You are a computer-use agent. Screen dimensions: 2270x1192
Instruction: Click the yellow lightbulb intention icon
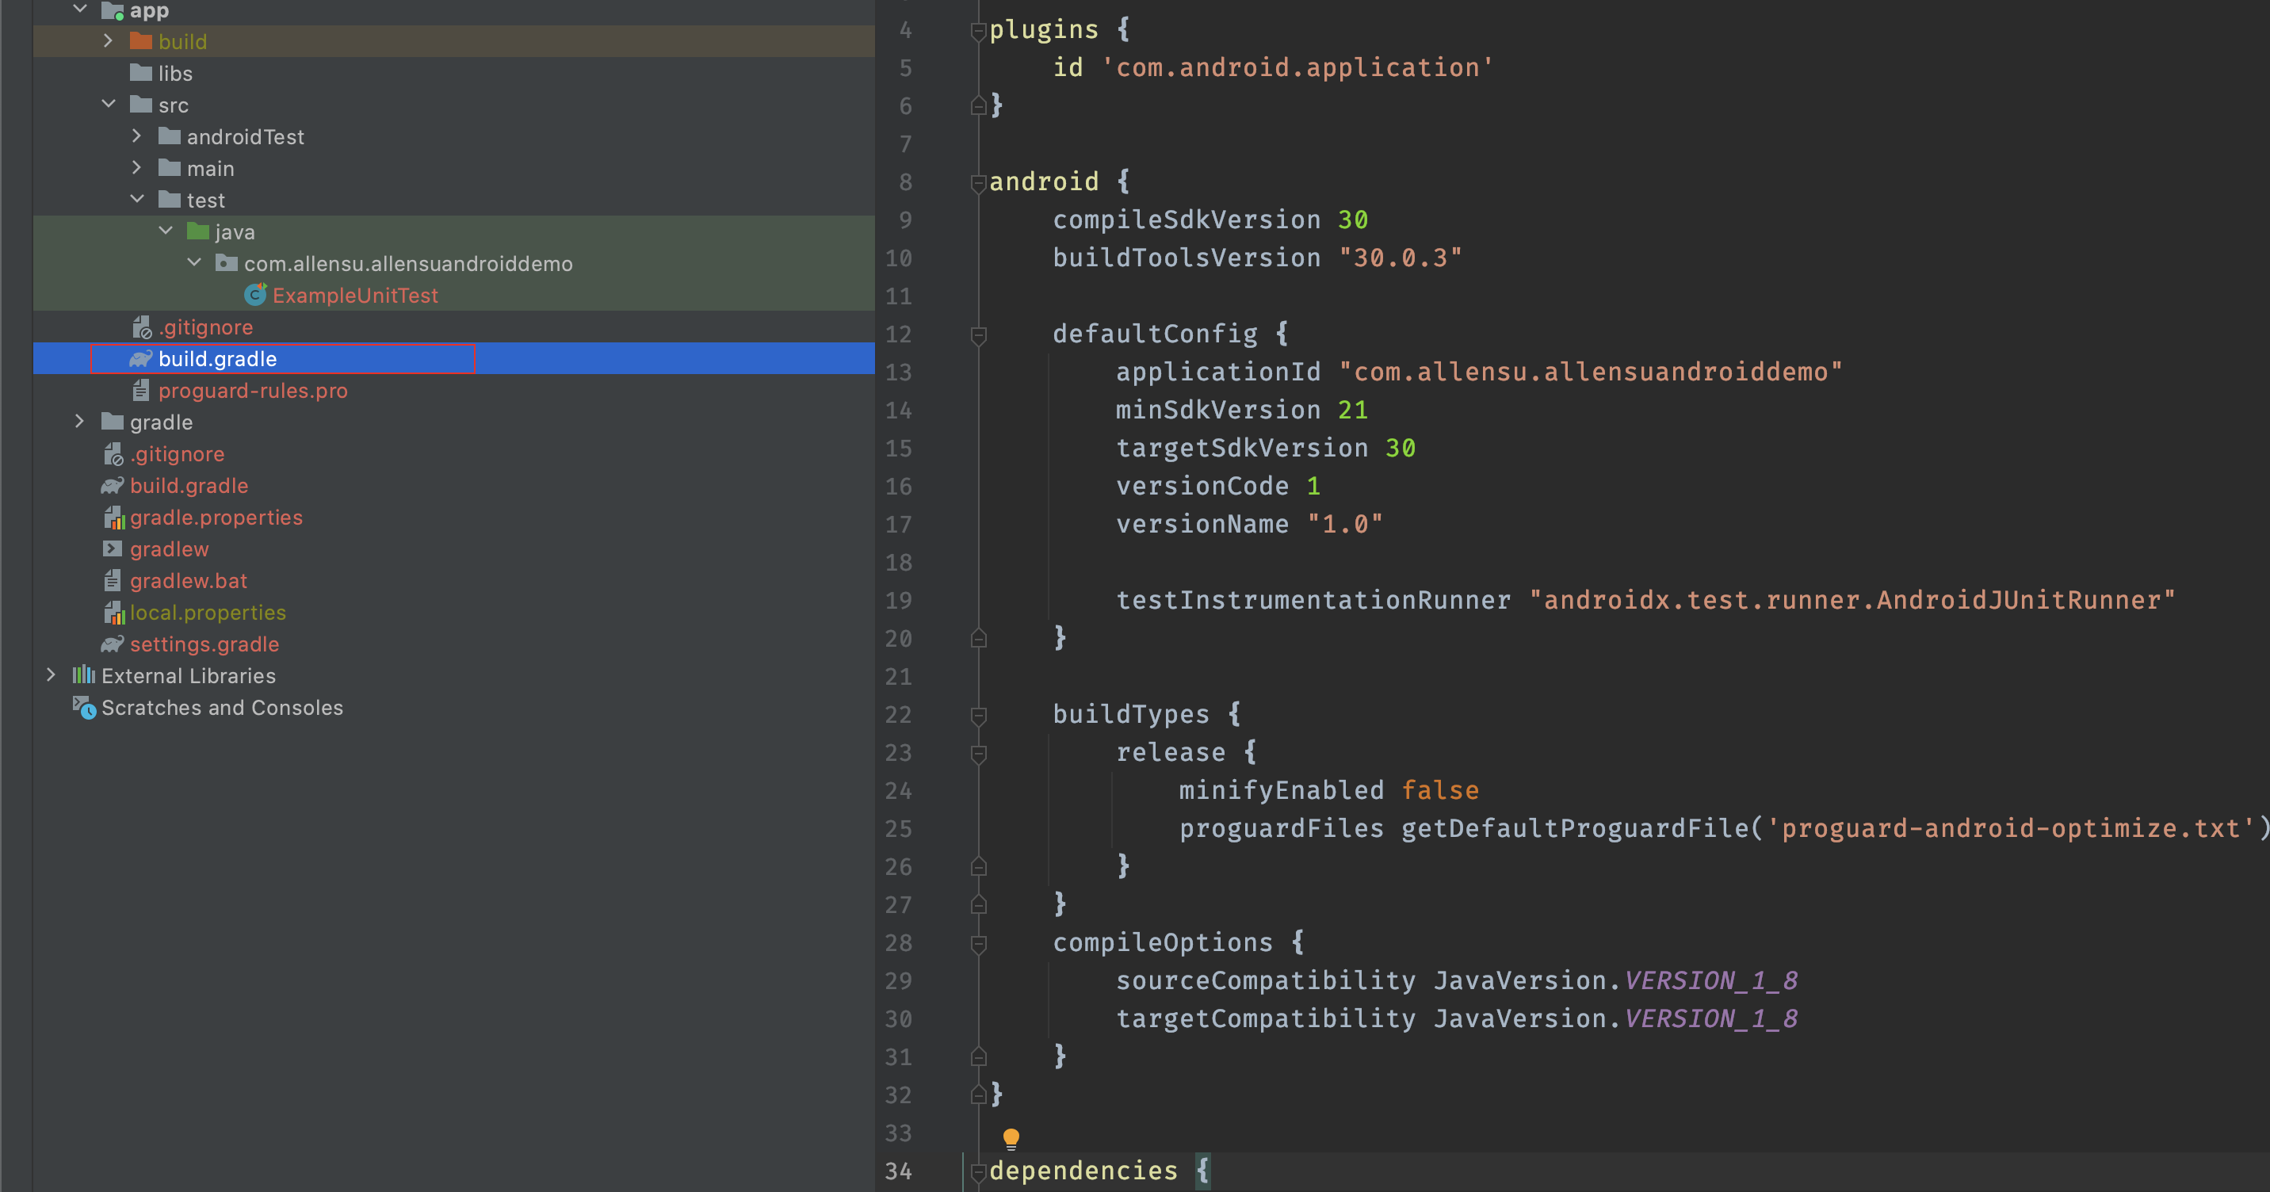click(x=1011, y=1137)
